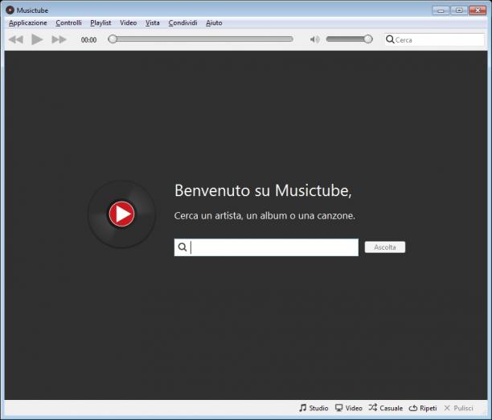
Task: Click the Ascolta button
Action: [x=385, y=247]
